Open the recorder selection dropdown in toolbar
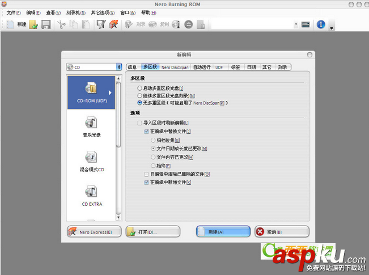This screenshot has width=369, height=275. (296, 24)
